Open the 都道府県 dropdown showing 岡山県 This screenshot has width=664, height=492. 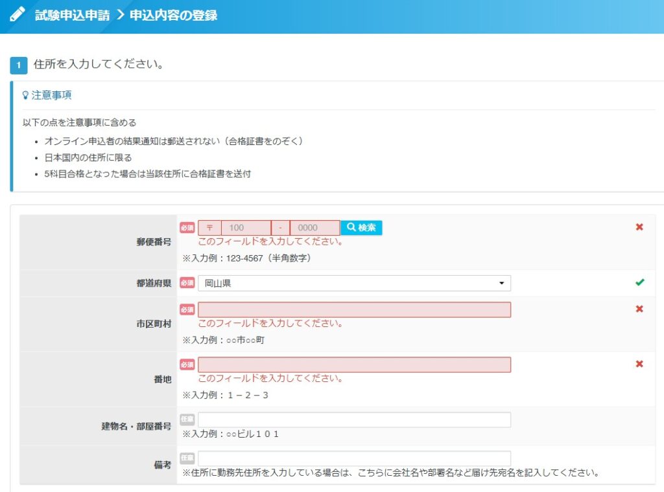point(354,283)
